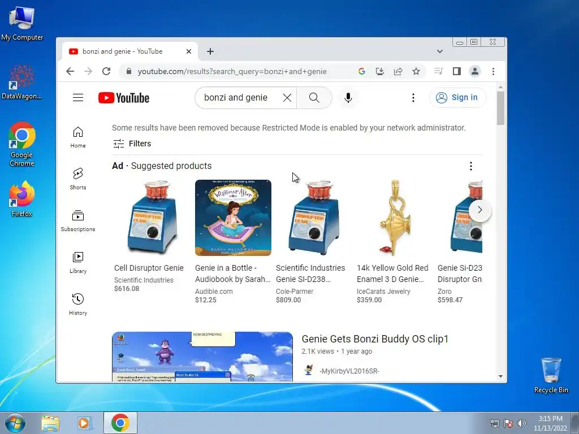Sign in to YouTube
Screen dimensions: 579x434
tap(457, 97)
